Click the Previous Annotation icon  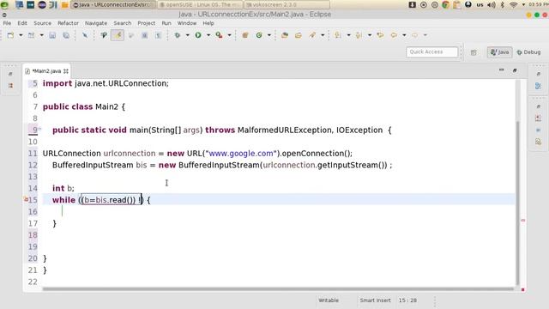359,35
